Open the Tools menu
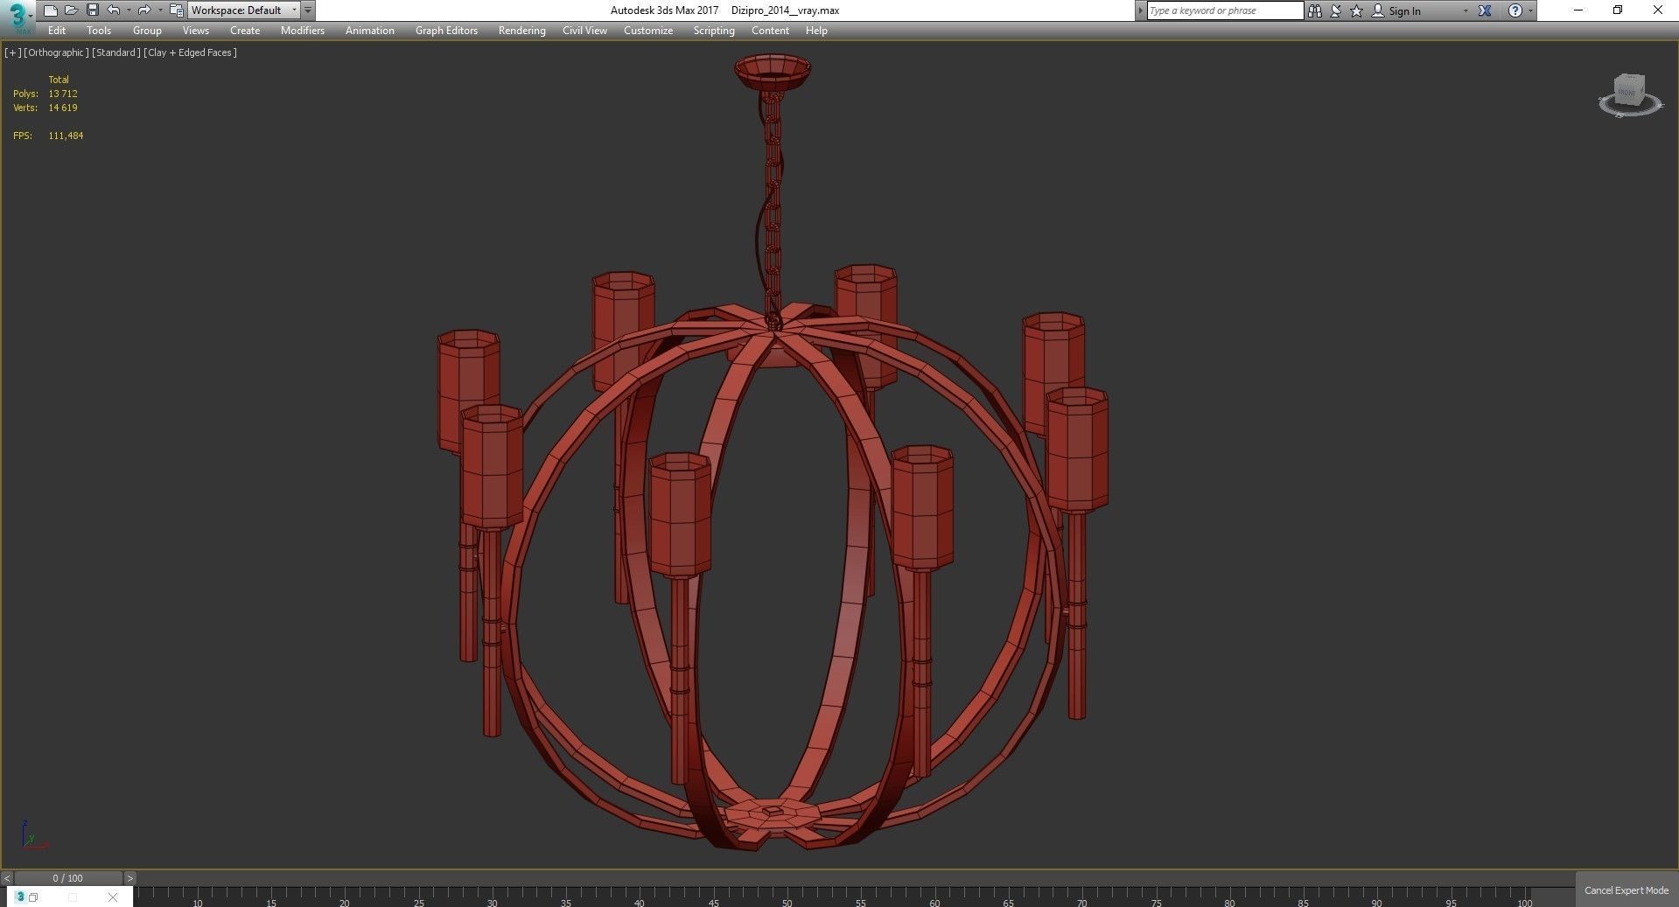This screenshot has width=1679, height=907. 99,31
